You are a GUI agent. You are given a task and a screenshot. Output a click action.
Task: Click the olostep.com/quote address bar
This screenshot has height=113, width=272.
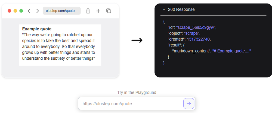(x=61, y=11)
